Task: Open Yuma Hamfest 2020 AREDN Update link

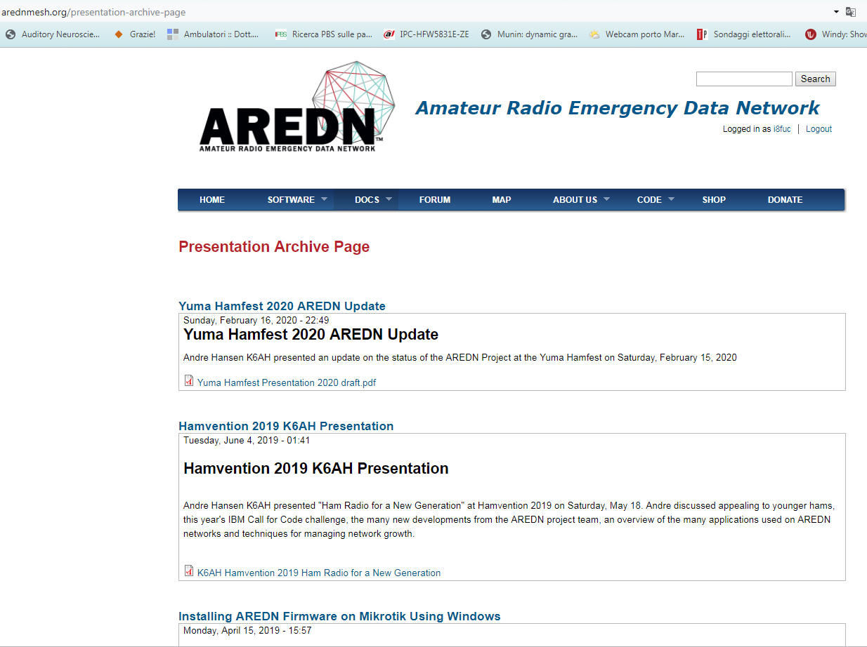Action: pyautogui.click(x=282, y=306)
